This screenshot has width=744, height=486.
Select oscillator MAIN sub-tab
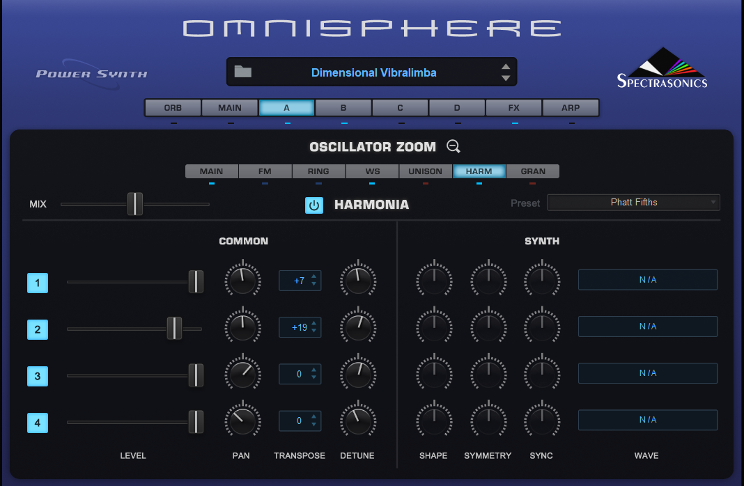point(212,171)
